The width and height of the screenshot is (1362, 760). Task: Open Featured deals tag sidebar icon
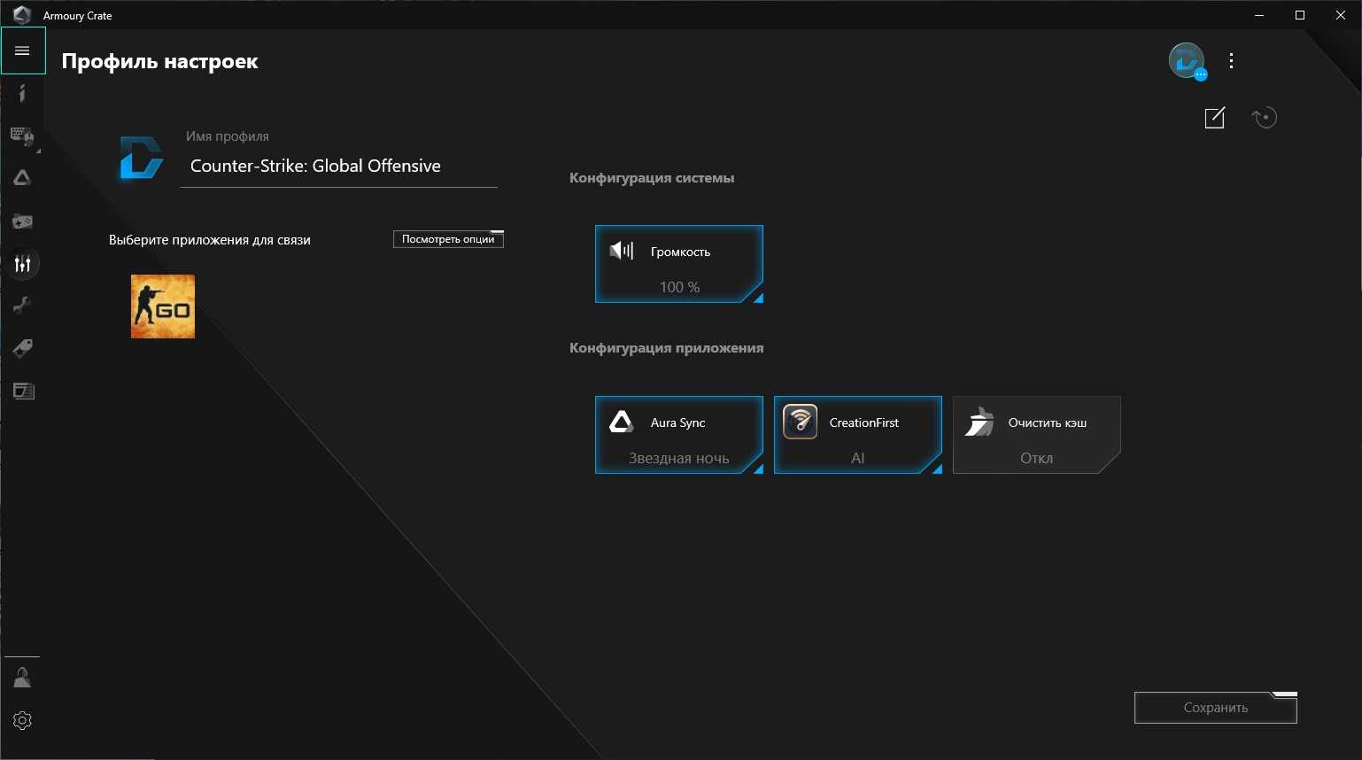[22, 348]
